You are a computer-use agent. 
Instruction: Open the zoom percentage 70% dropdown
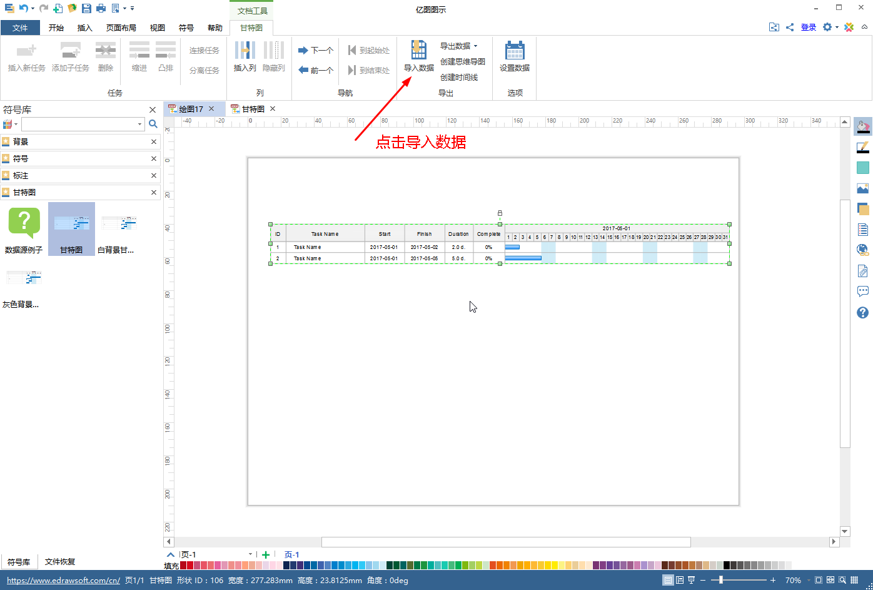tap(809, 581)
